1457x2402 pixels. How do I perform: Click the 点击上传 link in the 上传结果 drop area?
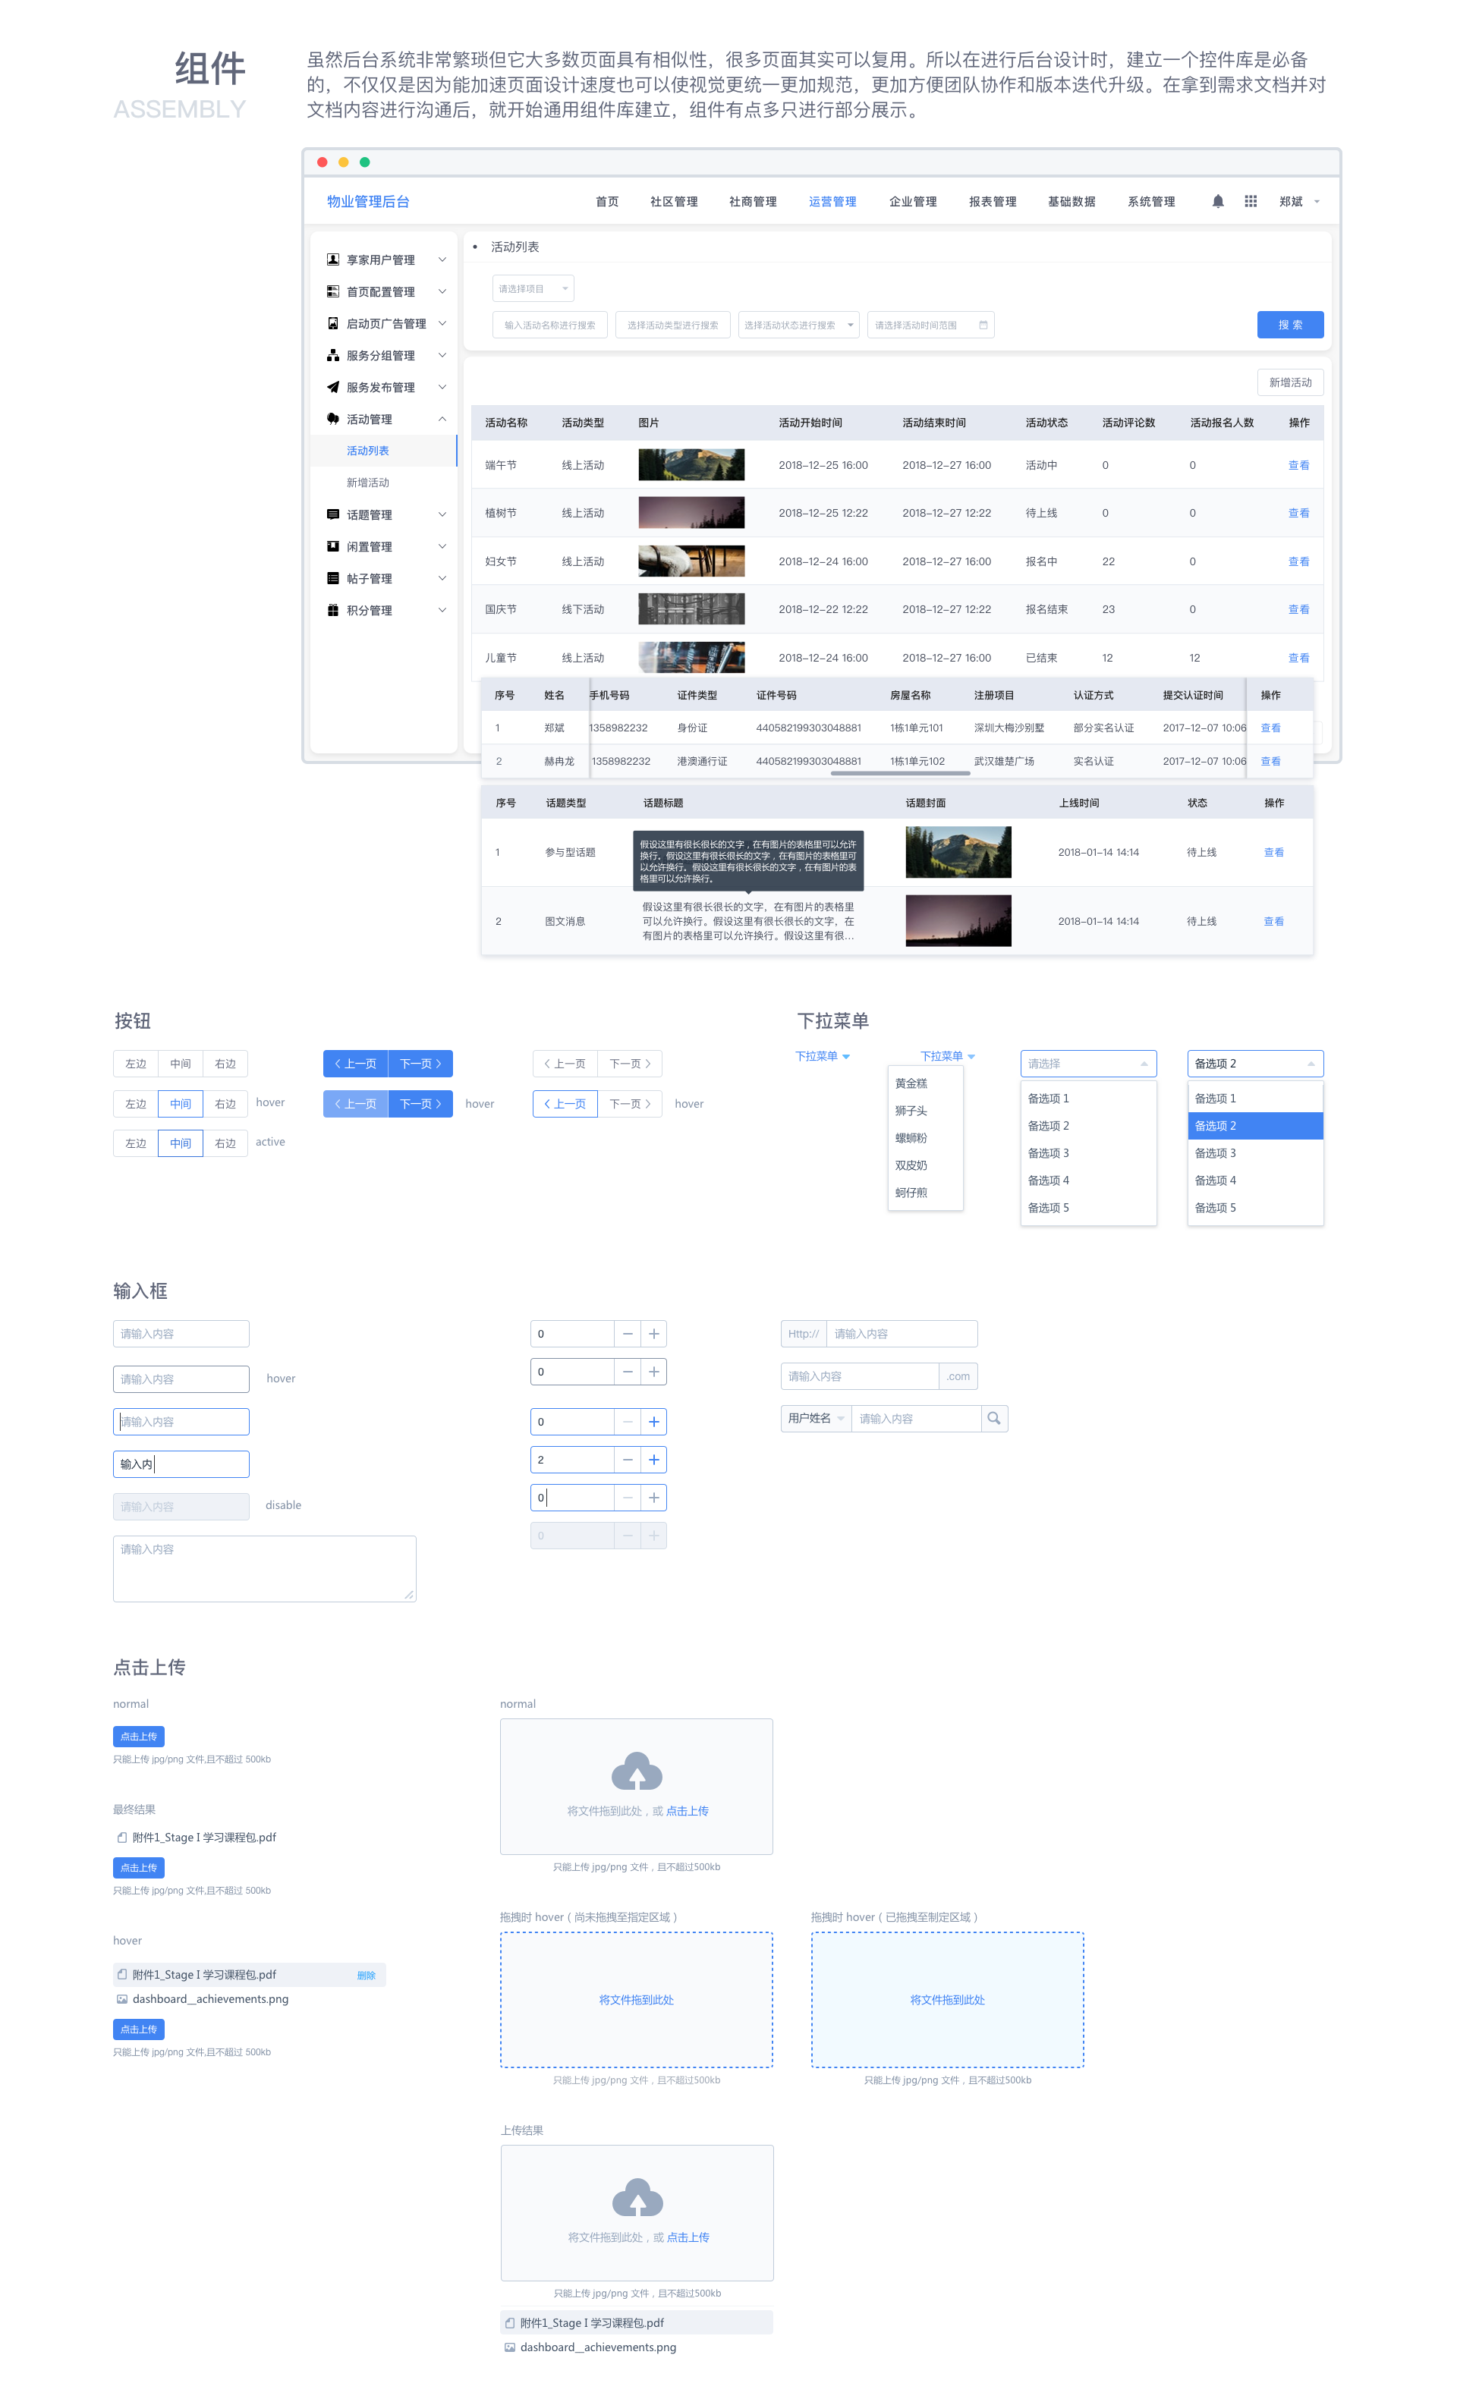point(688,2237)
